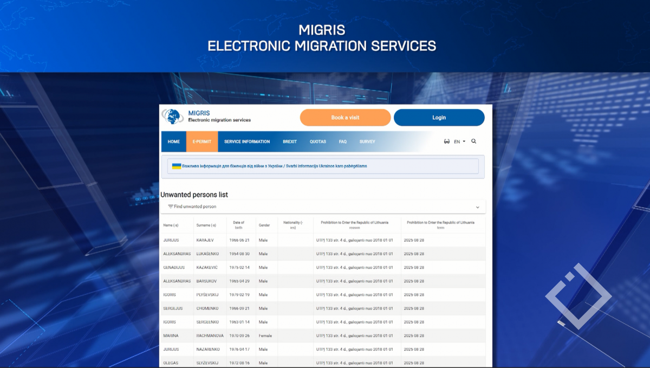
Task: Navigate to the BREXIT menu item
Action: point(290,141)
